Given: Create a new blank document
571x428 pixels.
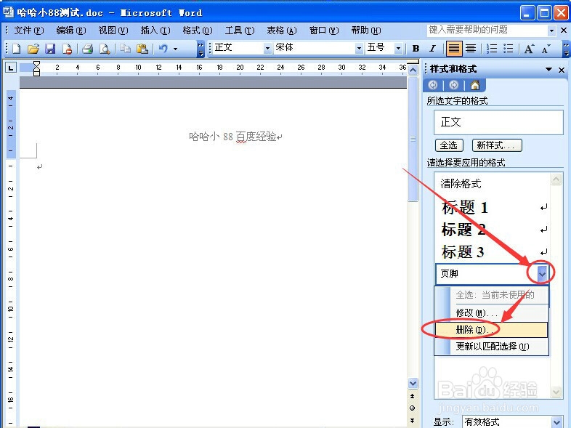Looking at the screenshot, I should 17,49.
